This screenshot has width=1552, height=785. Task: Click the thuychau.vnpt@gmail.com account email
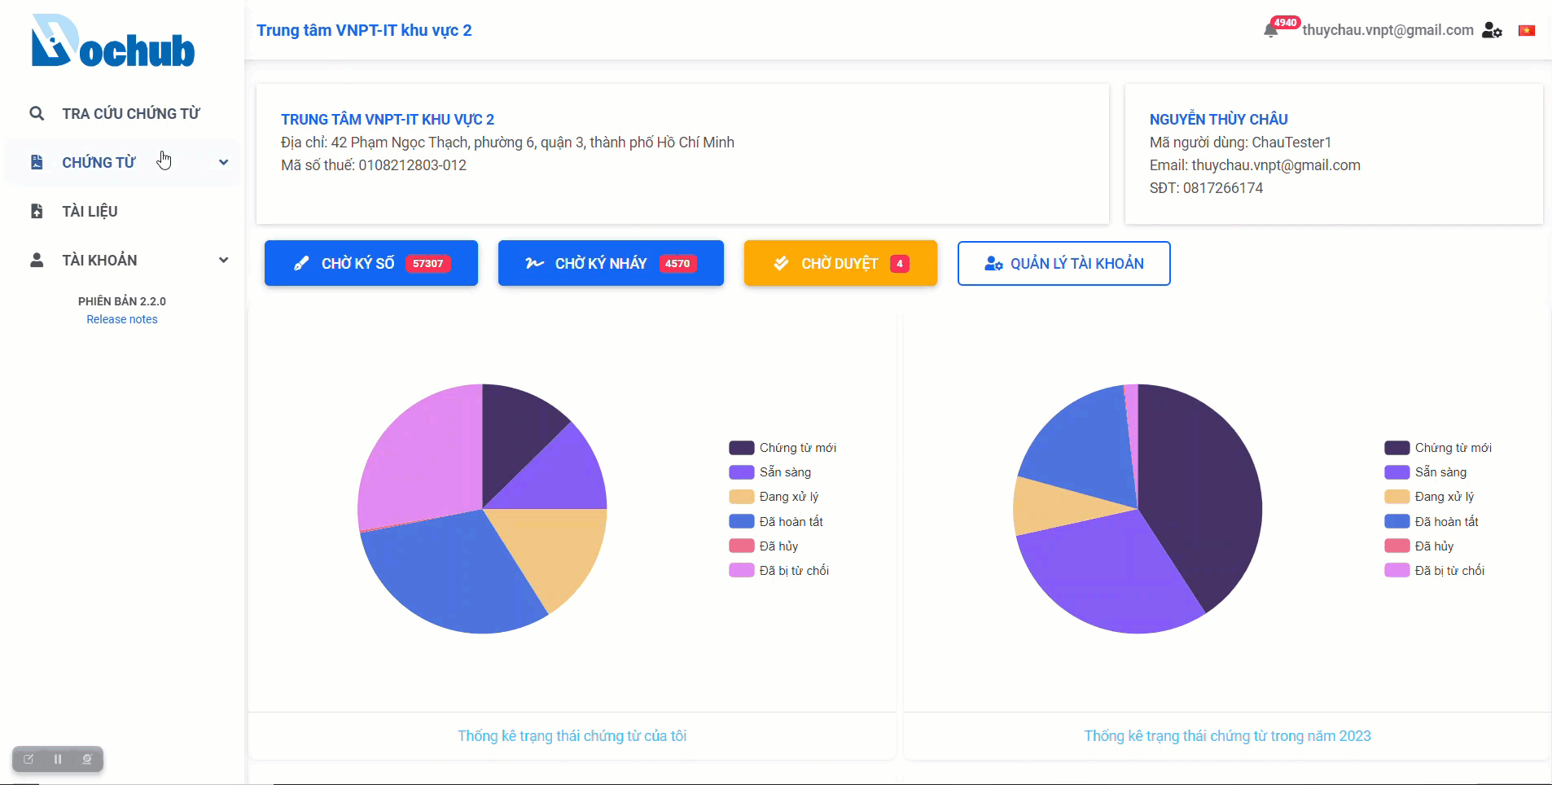click(1388, 30)
